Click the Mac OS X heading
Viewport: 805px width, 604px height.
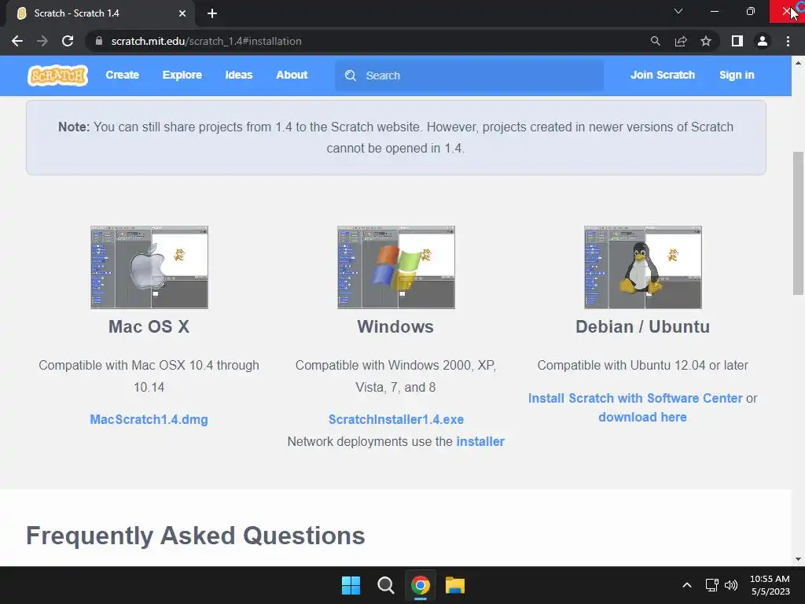[x=149, y=326]
